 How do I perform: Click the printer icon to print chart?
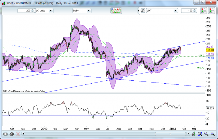click(x=11, y=134)
